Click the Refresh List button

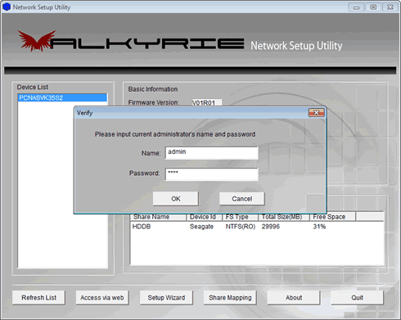click(38, 298)
